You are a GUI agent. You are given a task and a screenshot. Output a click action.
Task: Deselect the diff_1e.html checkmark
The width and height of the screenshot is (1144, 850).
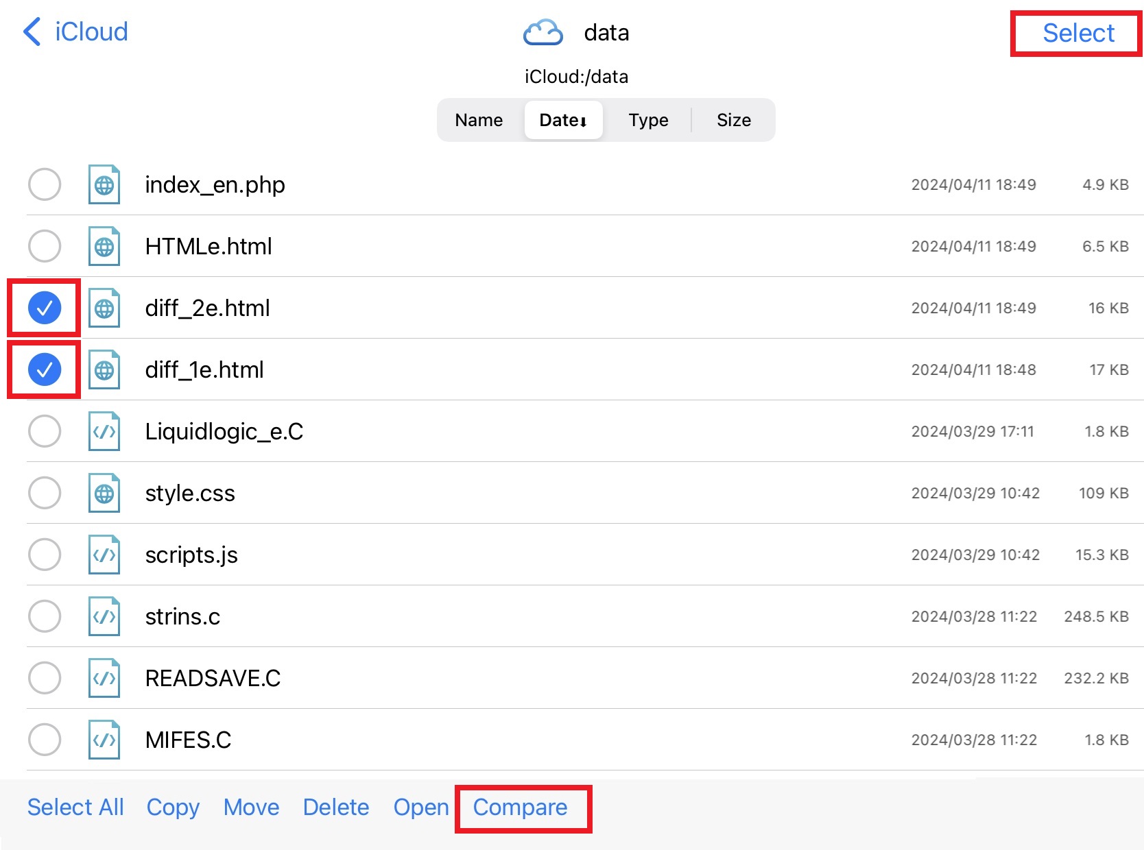coord(45,369)
